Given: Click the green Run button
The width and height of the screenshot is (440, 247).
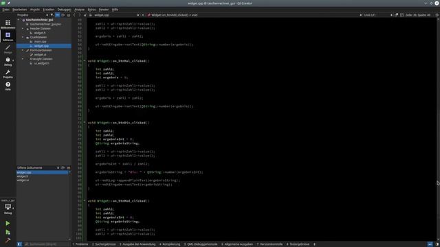Looking at the screenshot, I should click(x=8, y=223).
